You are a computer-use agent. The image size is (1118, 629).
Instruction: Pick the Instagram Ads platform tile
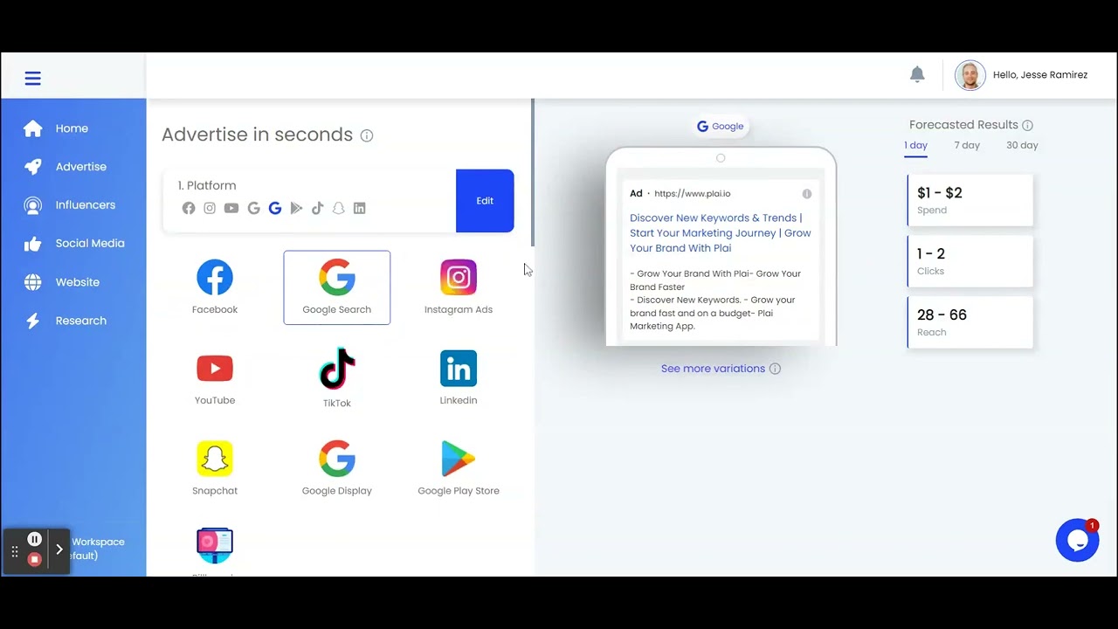point(459,287)
